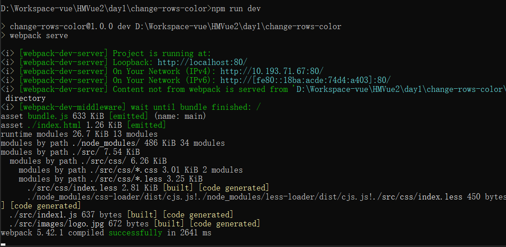Open the http://localhost:80/ loopback link

(203, 62)
